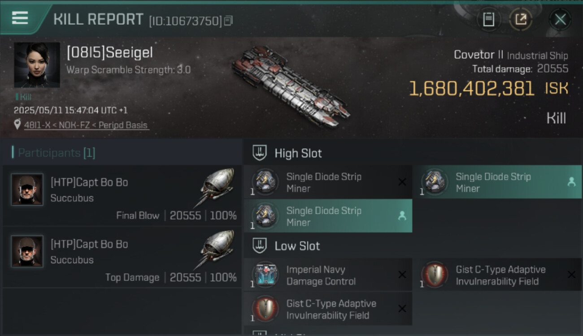Share the kill report externally
Image resolution: width=583 pixels, height=336 pixels.
(521, 19)
